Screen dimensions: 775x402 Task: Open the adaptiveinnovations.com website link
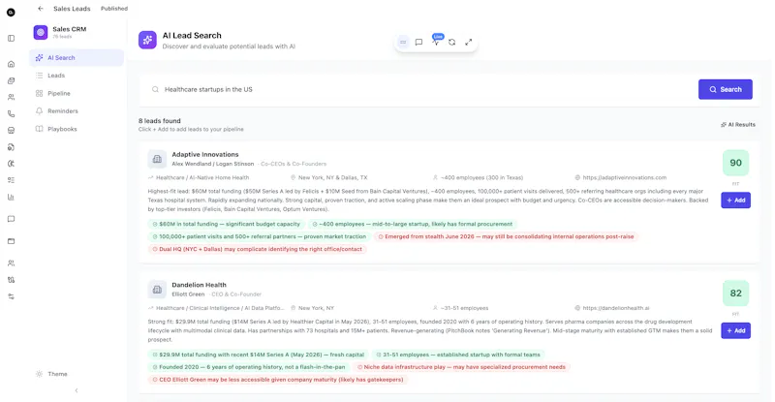coord(624,177)
